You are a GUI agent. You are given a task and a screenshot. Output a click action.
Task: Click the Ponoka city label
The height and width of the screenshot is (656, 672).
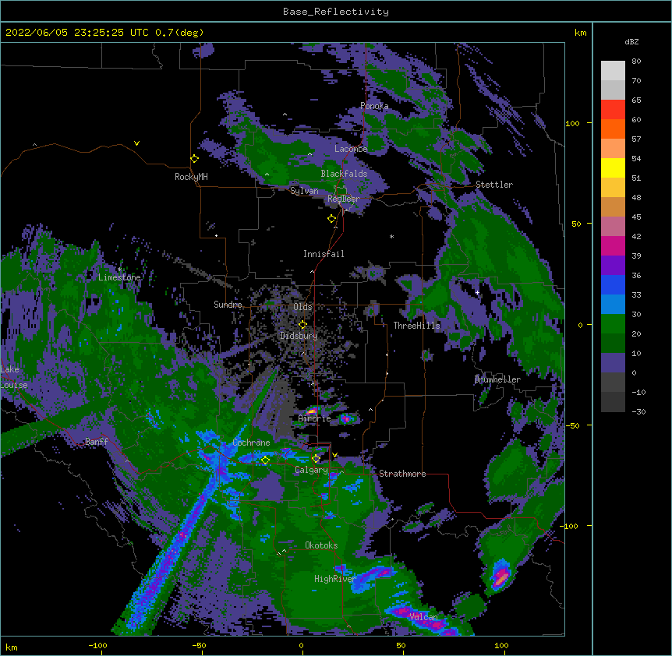tap(374, 106)
